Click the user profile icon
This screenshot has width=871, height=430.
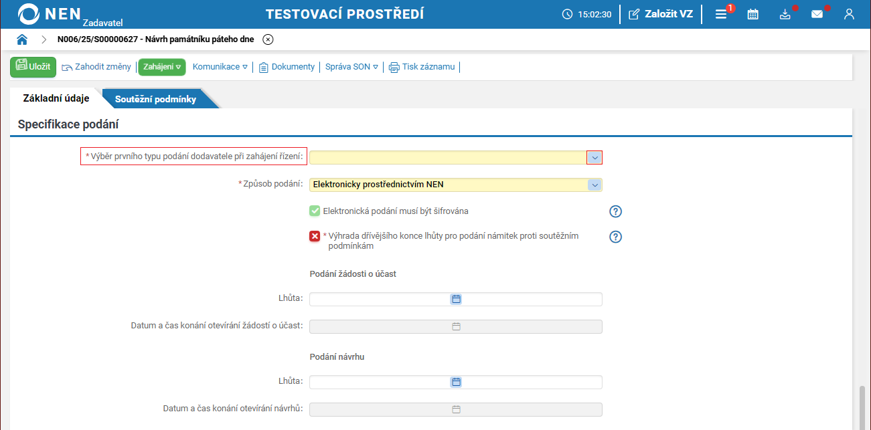pyautogui.click(x=849, y=14)
